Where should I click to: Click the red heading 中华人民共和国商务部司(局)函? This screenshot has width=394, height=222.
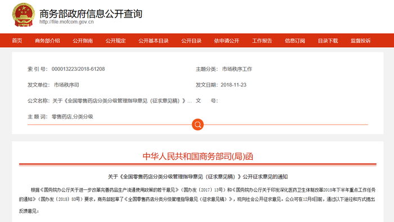tap(198, 156)
